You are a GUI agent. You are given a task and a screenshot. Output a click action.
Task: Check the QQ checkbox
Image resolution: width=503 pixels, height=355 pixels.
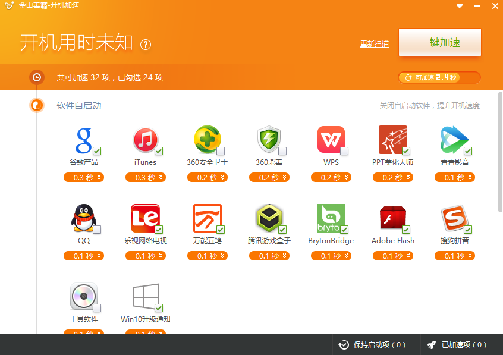pos(97,230)
